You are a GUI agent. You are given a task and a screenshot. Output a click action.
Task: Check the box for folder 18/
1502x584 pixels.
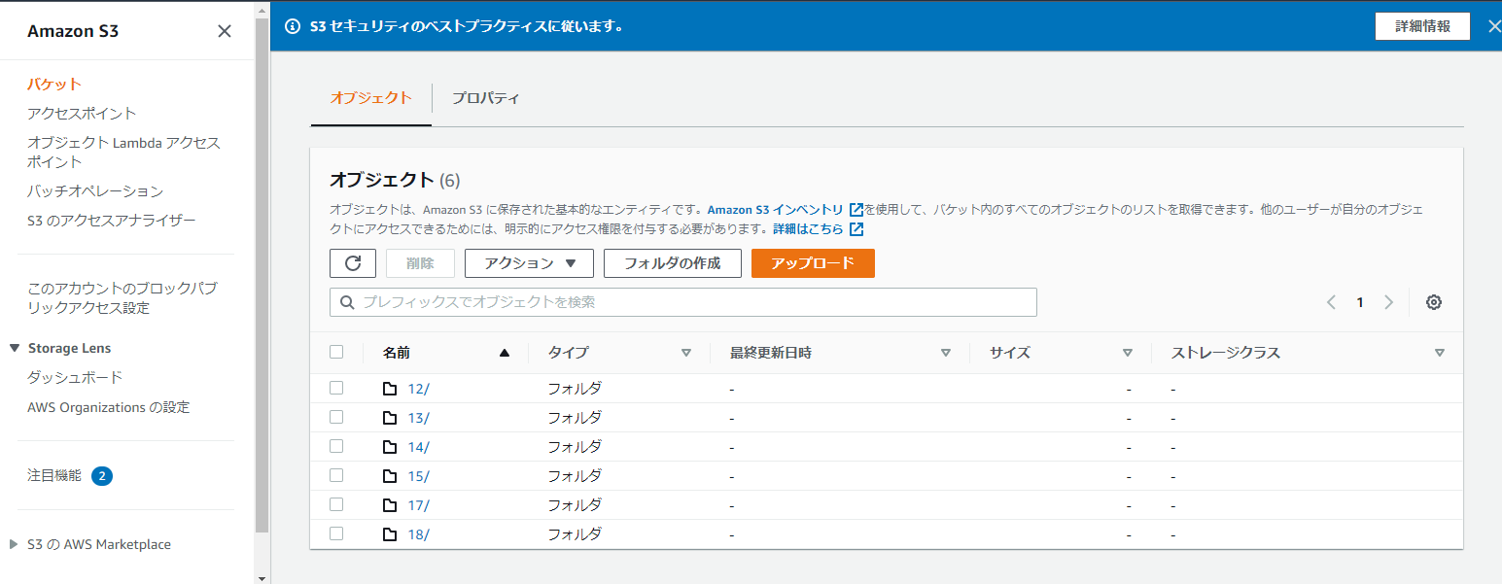(x=336, y=533)
